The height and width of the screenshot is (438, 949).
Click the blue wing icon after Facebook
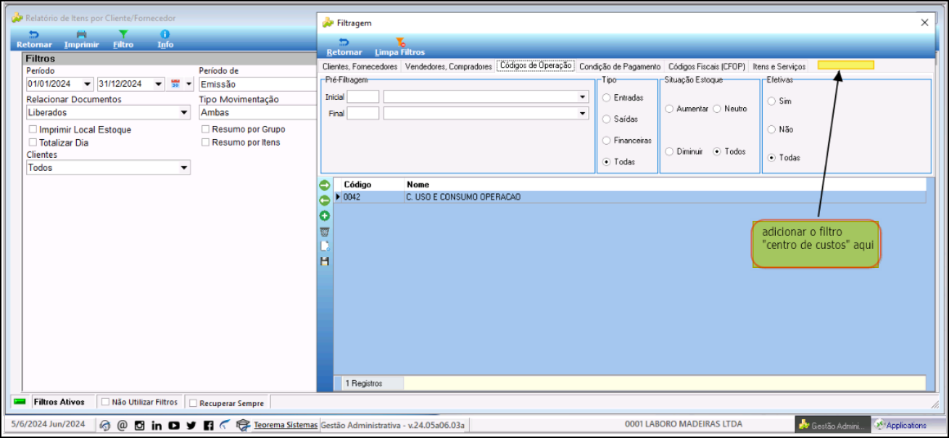pyautogui.click(x=225, y=425)
